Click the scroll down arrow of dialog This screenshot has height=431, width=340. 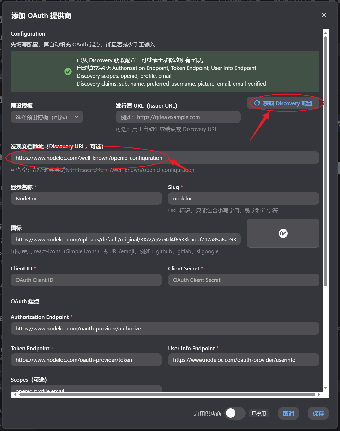click(325, 388)
